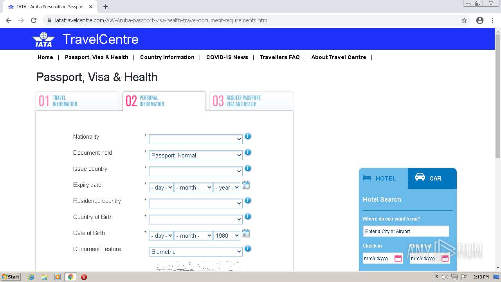This screenshot has width=501, height=282.
Task: Close the IATA browser tab
Action: [91, 7]
